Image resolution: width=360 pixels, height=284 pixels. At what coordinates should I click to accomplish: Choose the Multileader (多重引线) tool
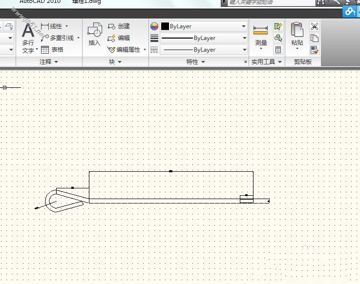[x=58, y=38]
